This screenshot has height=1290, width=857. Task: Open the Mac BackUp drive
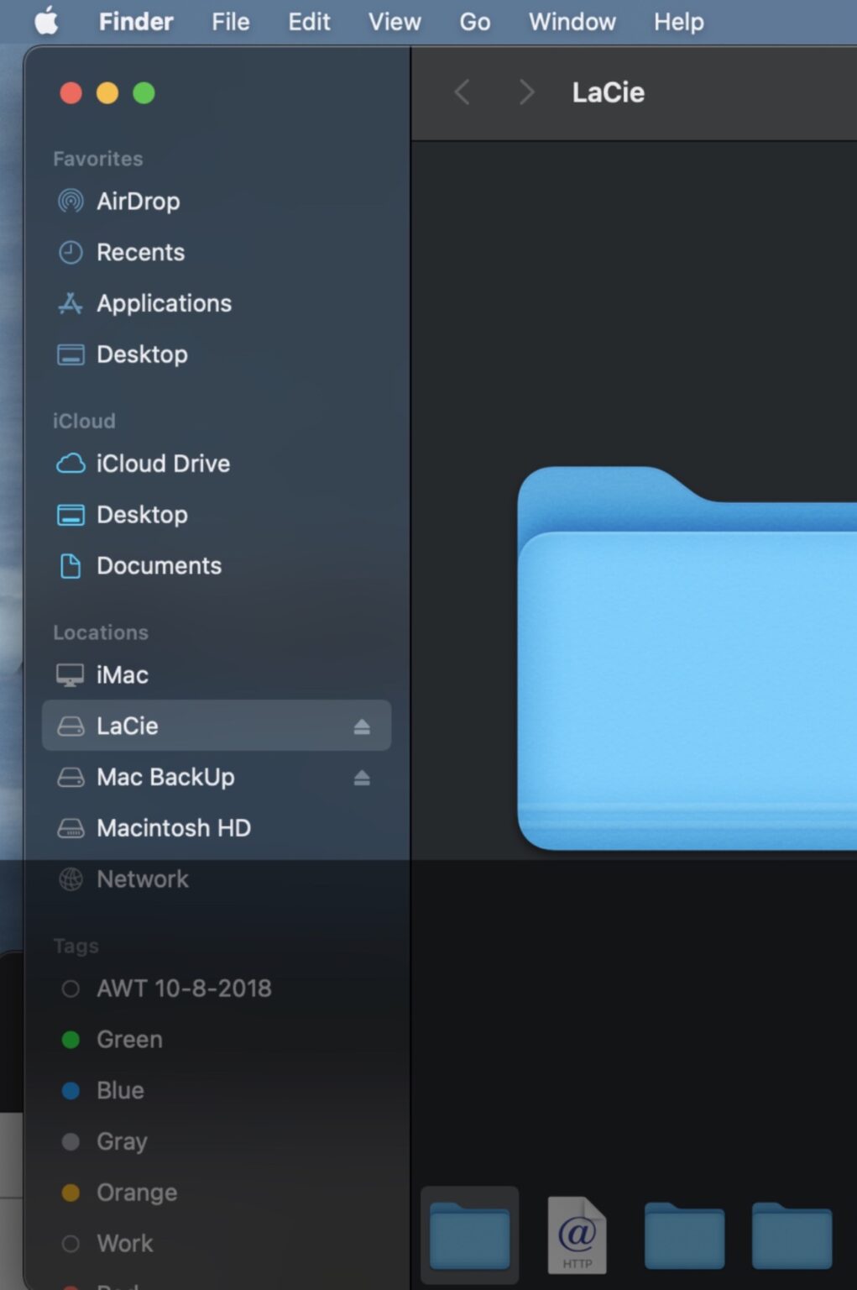click(x=166, y=777)
